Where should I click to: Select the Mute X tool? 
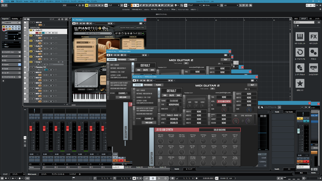(153, 5)
